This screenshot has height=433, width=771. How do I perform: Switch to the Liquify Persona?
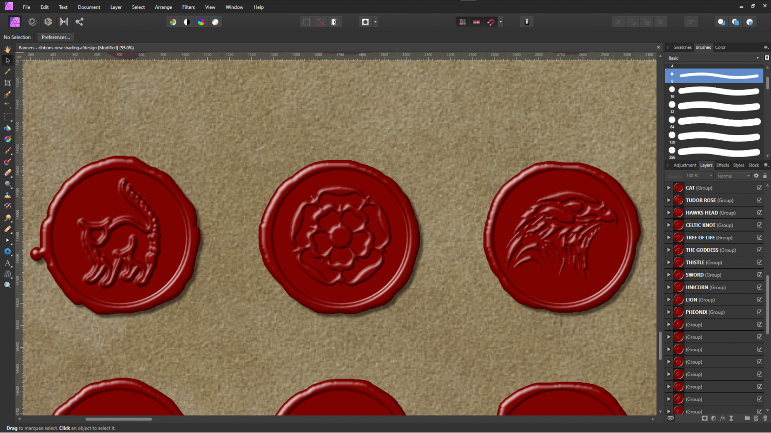click(32, 22)
